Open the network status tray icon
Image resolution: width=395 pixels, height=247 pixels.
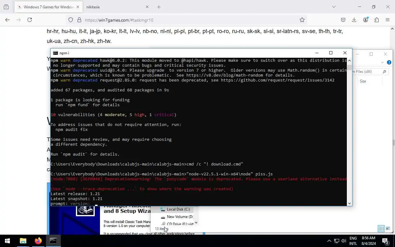(x=337, y=241)
